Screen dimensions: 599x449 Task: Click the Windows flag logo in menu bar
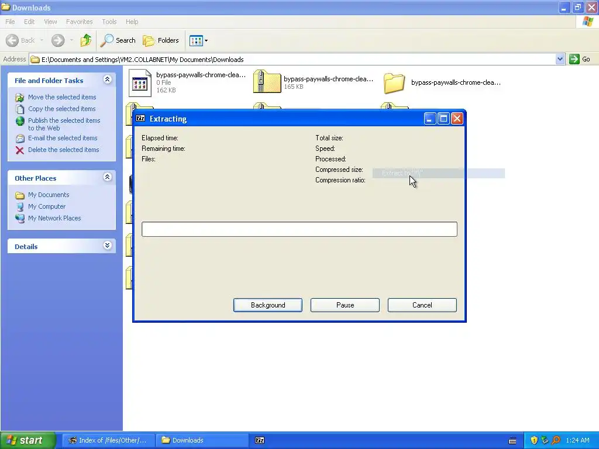[x=588, y=22]
